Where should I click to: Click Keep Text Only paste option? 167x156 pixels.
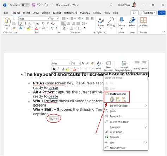(x=124, y=99)
